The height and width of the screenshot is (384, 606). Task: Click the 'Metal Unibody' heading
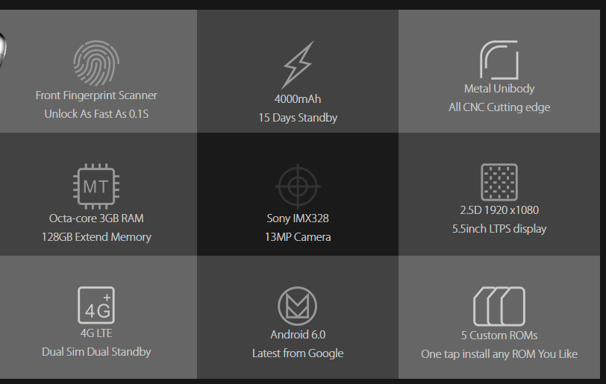(x=499, y=89)
